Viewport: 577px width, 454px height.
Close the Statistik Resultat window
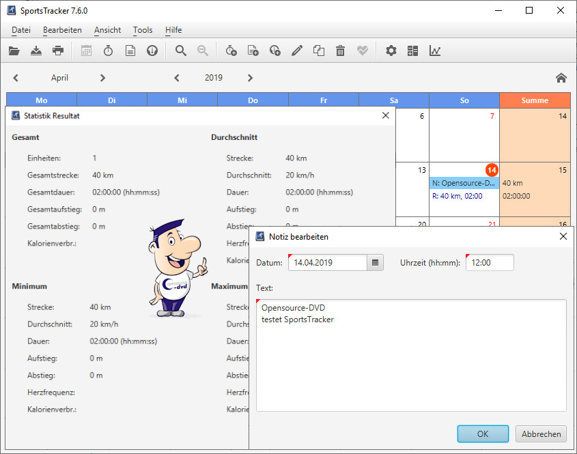(386, 116)
